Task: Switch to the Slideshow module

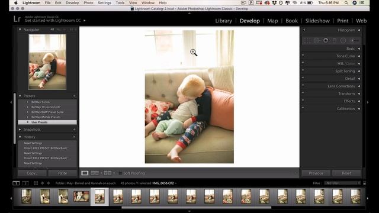Action: click(x=317, y=21)
